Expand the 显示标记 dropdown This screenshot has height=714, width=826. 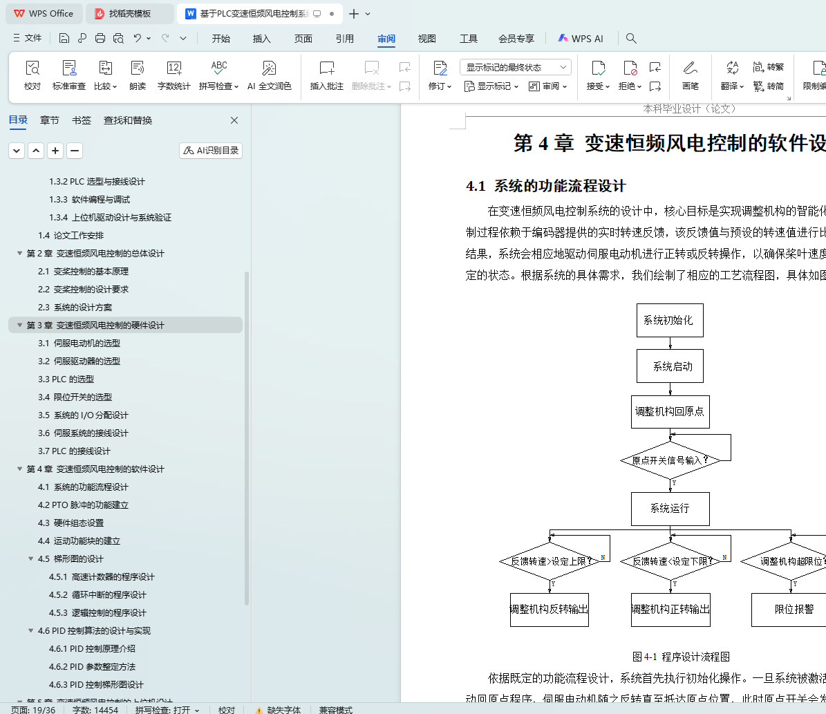tap(491, 86)
